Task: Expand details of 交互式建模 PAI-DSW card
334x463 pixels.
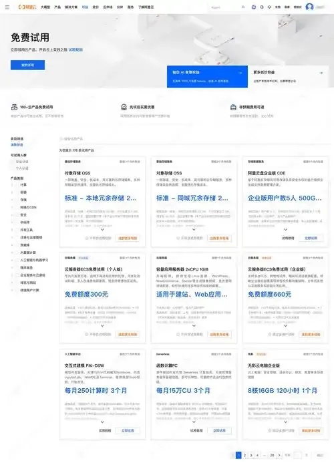Action: [x=102, y=422]
